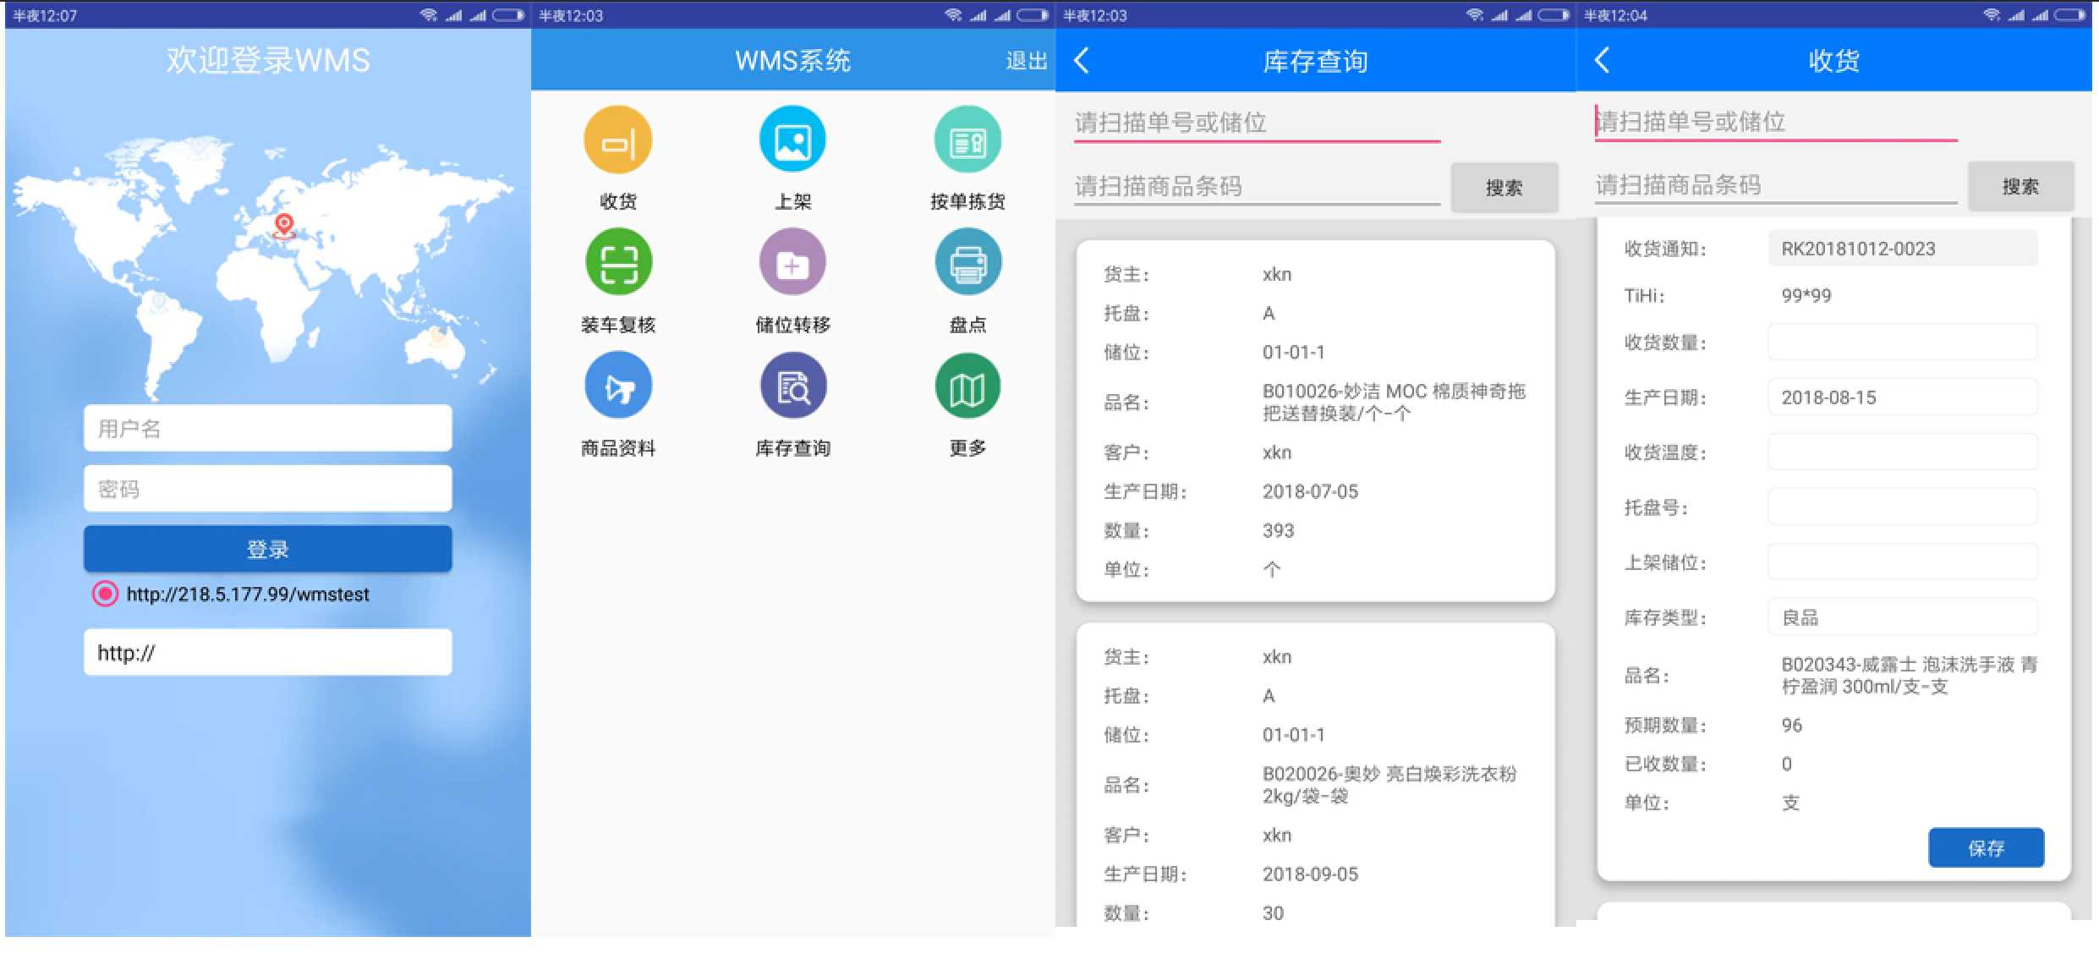
Task: Click the quantity value 30 in second card
Action: coord(1273,913)
